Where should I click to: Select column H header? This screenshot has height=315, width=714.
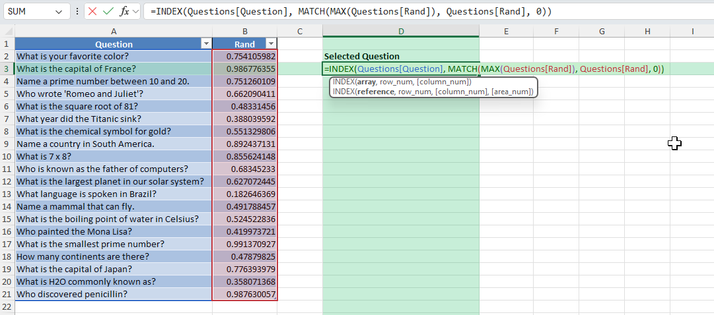[x=647, y=32]
